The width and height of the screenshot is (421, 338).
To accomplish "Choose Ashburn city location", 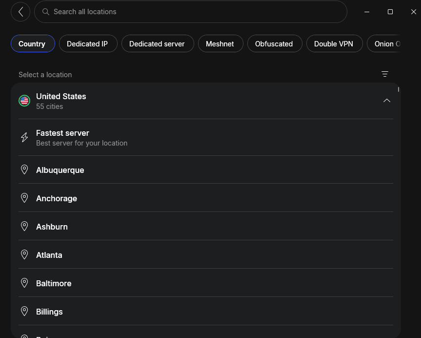I will pyautogui.click(x=206, y=227).
